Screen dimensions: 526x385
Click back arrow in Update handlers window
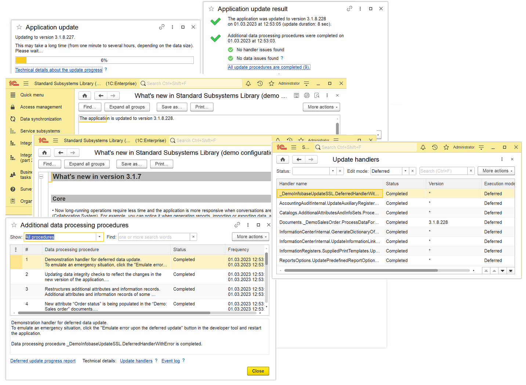(299, 159)
